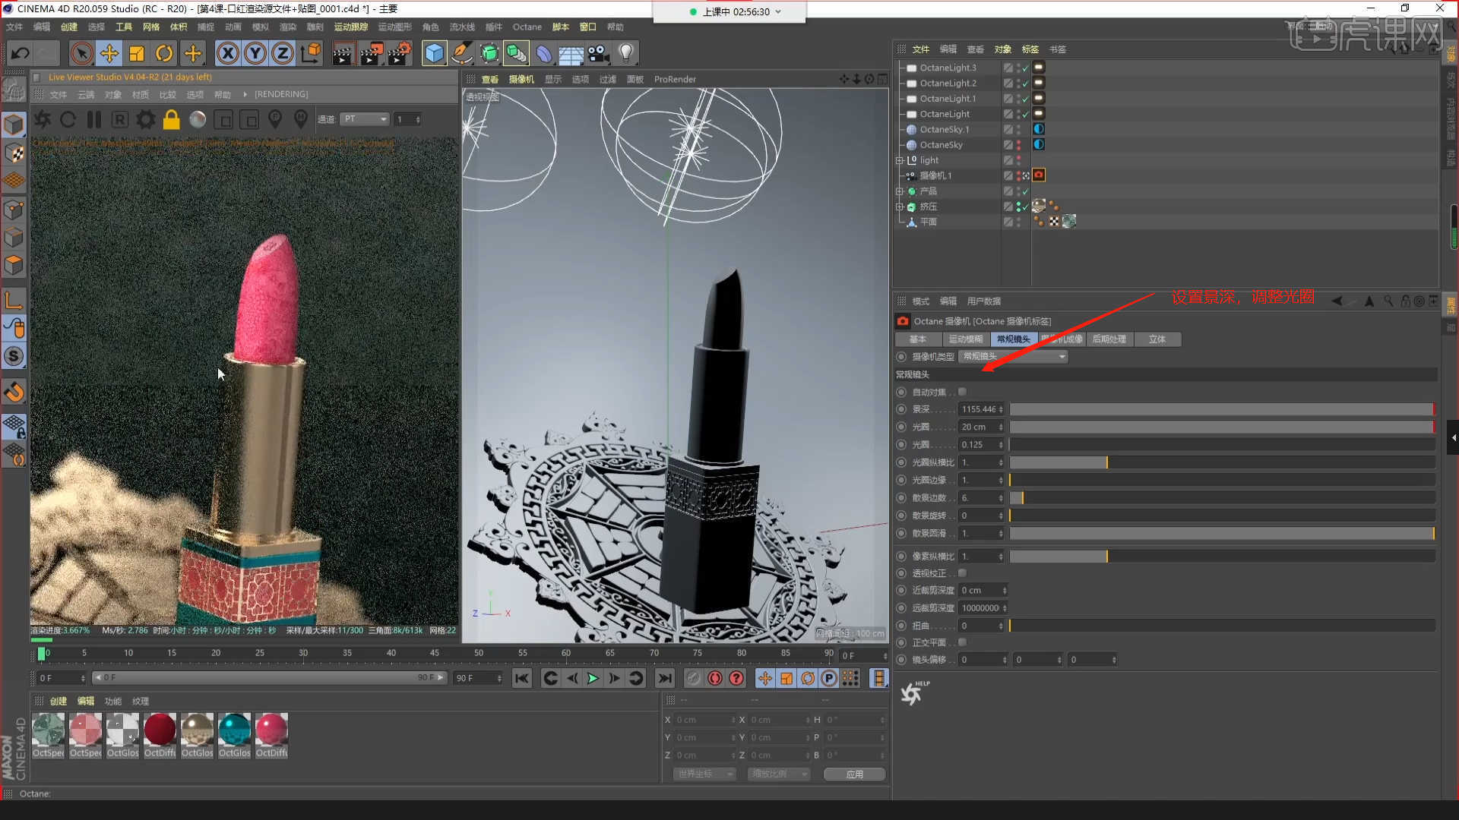Open the 创建 menu in the Material Manager
This screenshot has width=1459, height=820.
coord(59,702)
